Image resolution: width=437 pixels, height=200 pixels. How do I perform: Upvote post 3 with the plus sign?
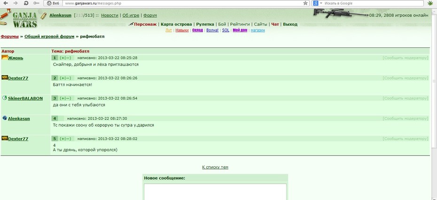(x=62, y=98)
